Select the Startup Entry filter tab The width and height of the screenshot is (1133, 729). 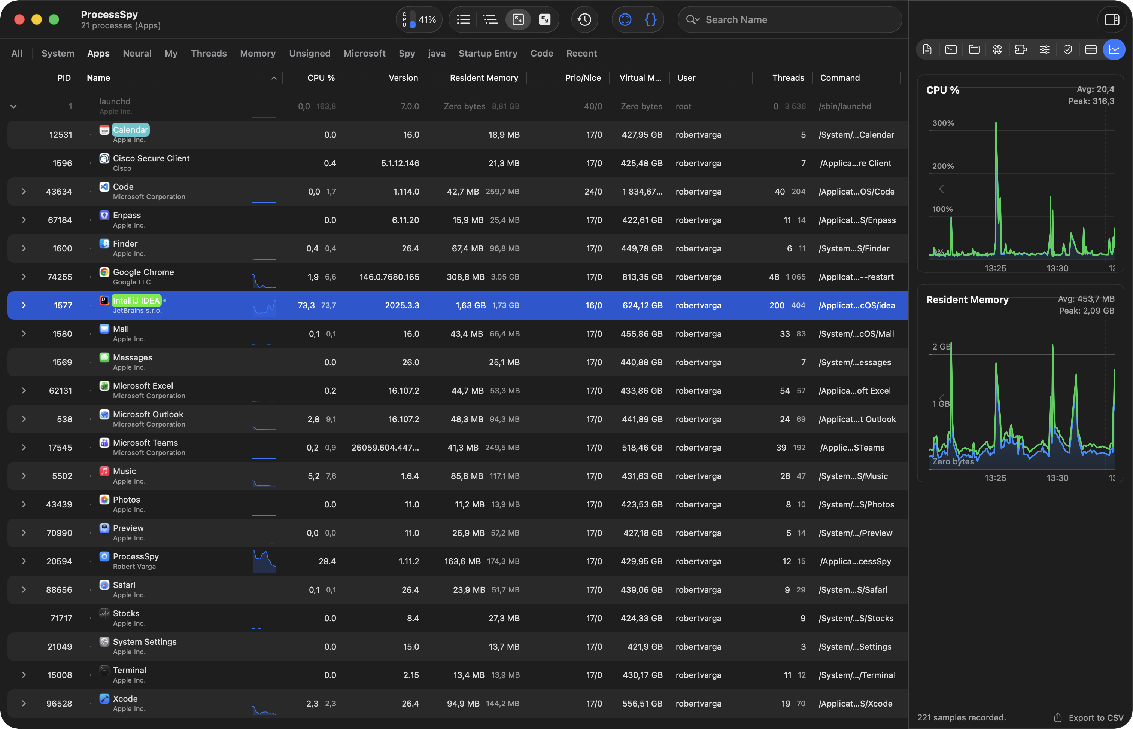[488, 53]
